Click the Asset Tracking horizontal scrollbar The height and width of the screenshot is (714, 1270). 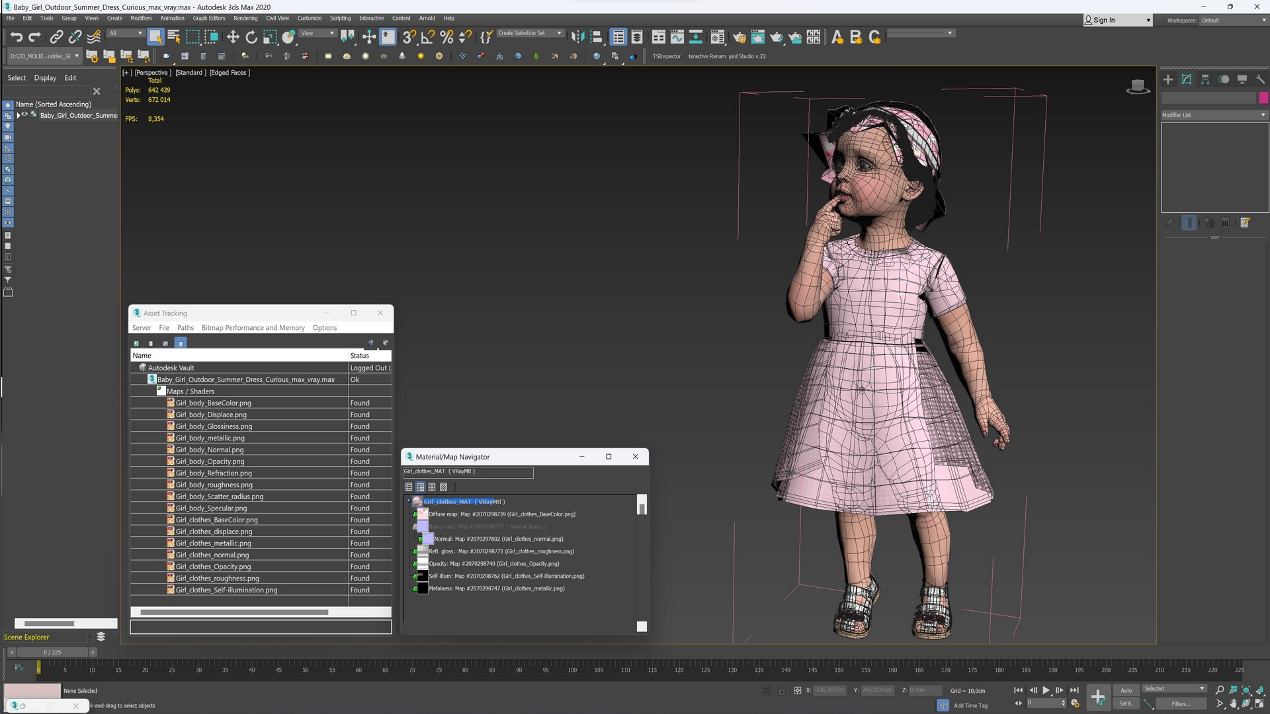pyautogui.click(x=234, y=612)
